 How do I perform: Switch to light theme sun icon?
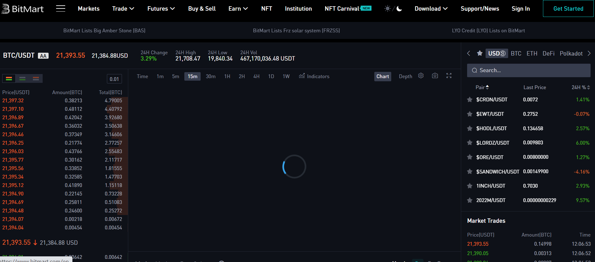(387, 9)
